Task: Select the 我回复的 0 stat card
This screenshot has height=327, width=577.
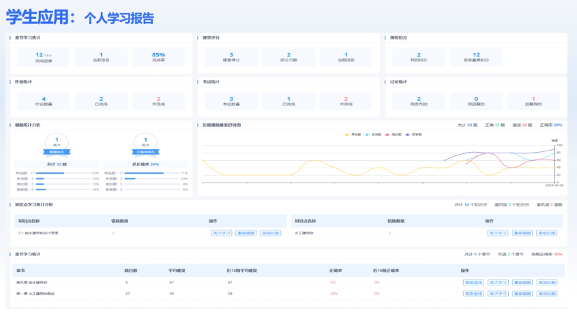Action: click(476, 102)
